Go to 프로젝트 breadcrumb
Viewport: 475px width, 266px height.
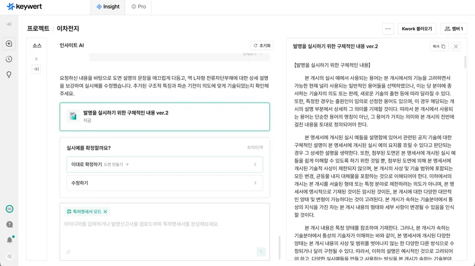pos(38,29)
